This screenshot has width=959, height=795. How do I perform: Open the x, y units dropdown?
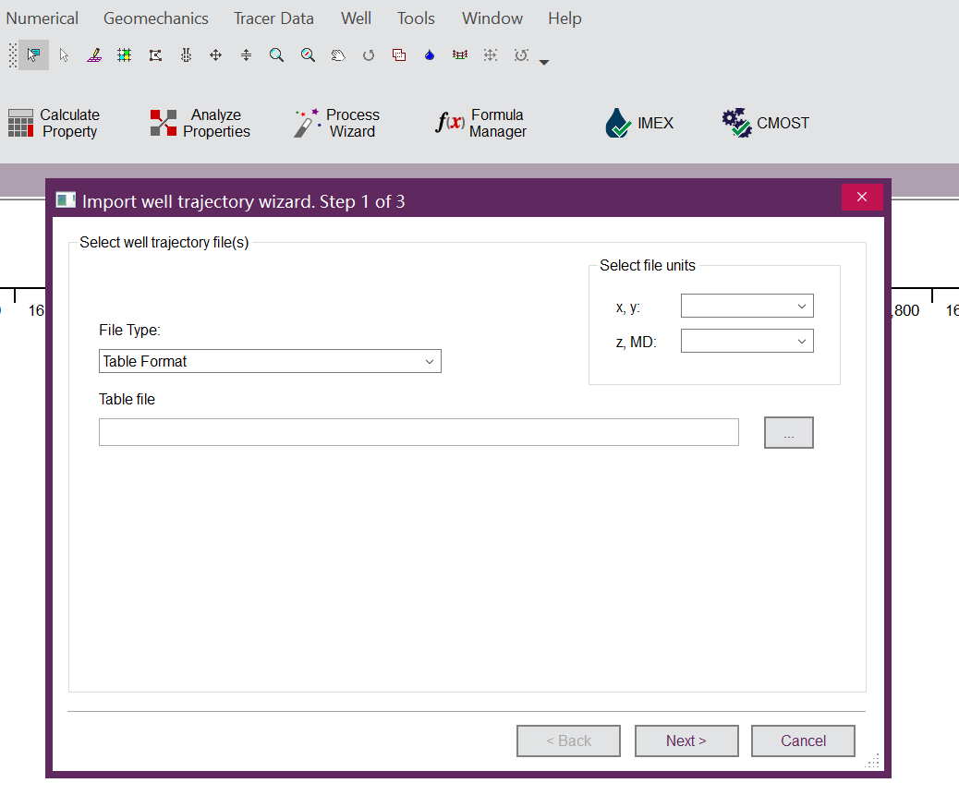pos(747,306)
